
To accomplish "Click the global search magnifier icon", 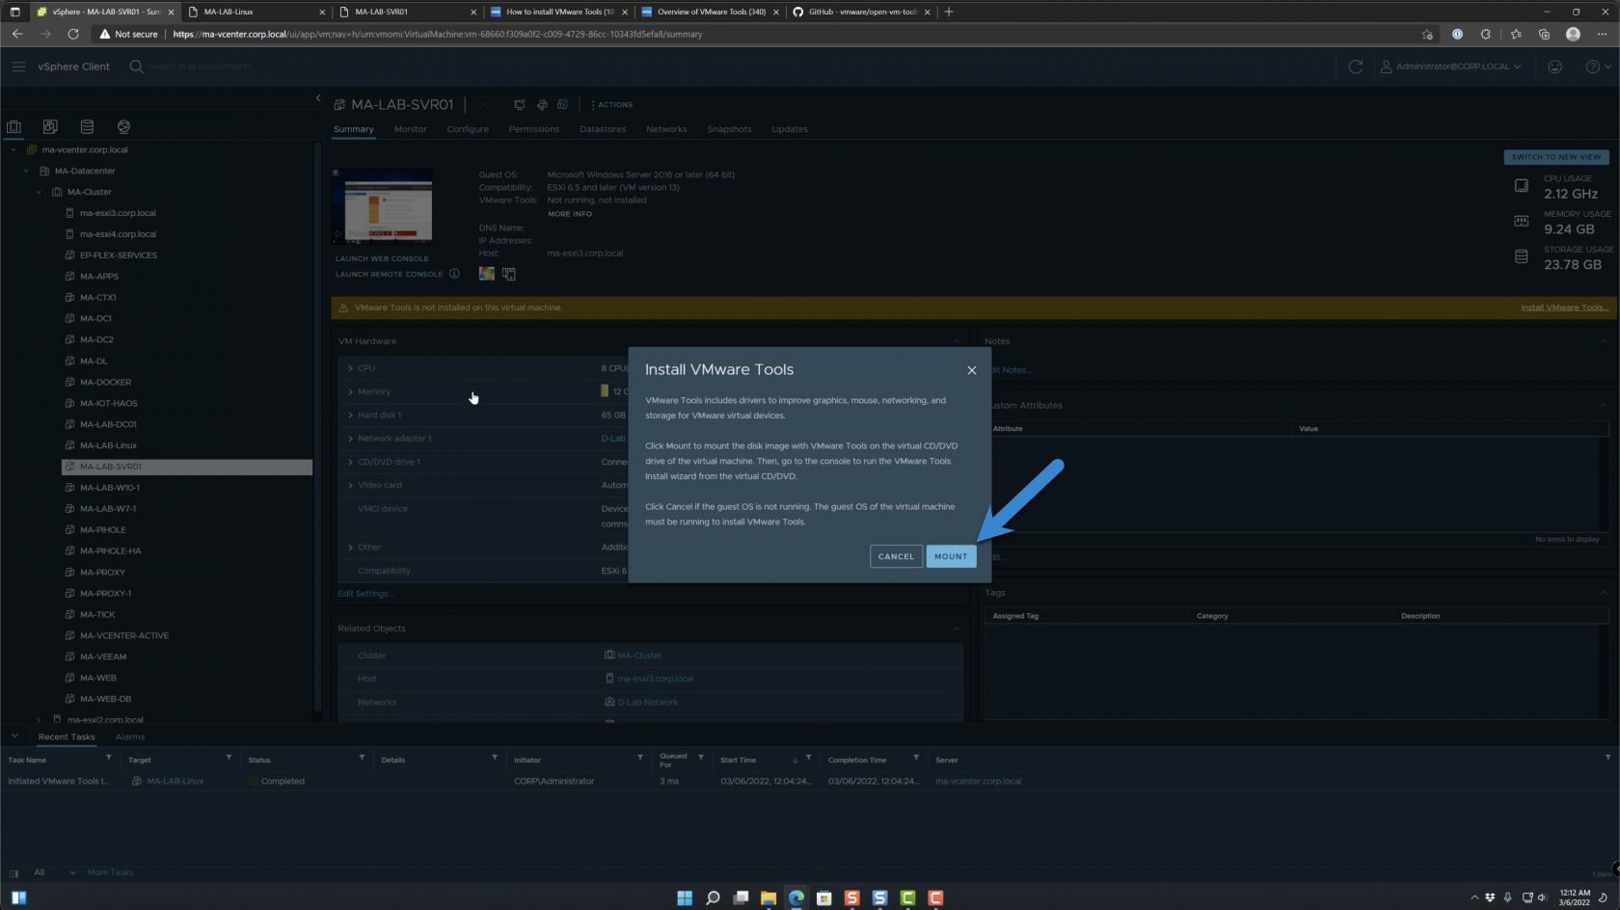I will pyautogui.click(x=136, y=67).
